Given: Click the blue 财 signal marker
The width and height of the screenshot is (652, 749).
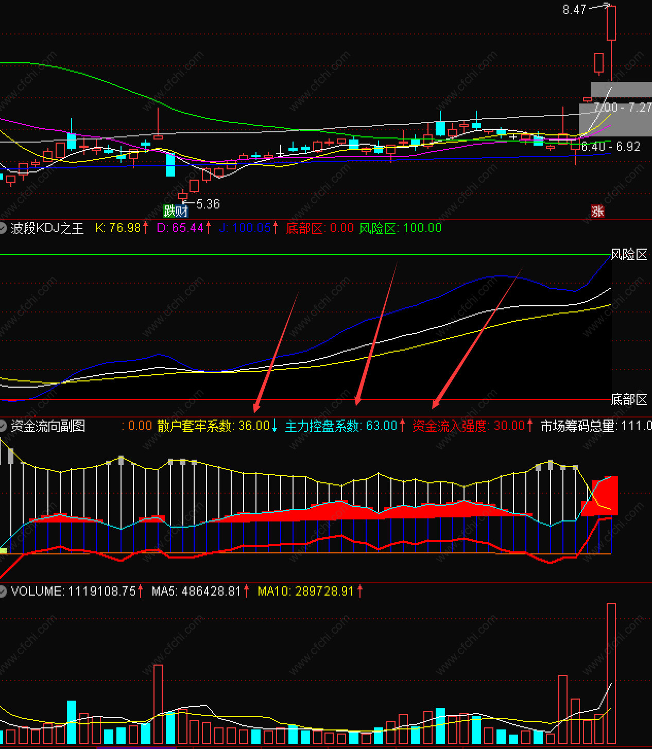Looking at the screenshot, I should [x=182, y=211].
